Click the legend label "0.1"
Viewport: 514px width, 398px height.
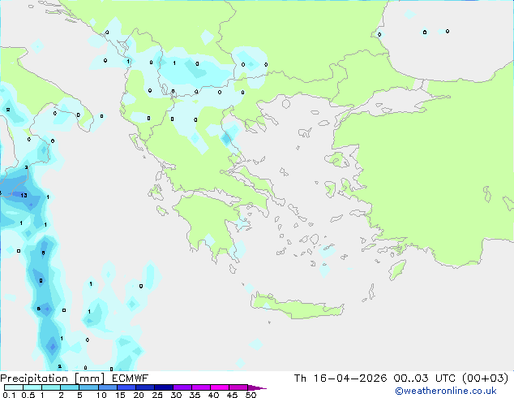(9, 395)
